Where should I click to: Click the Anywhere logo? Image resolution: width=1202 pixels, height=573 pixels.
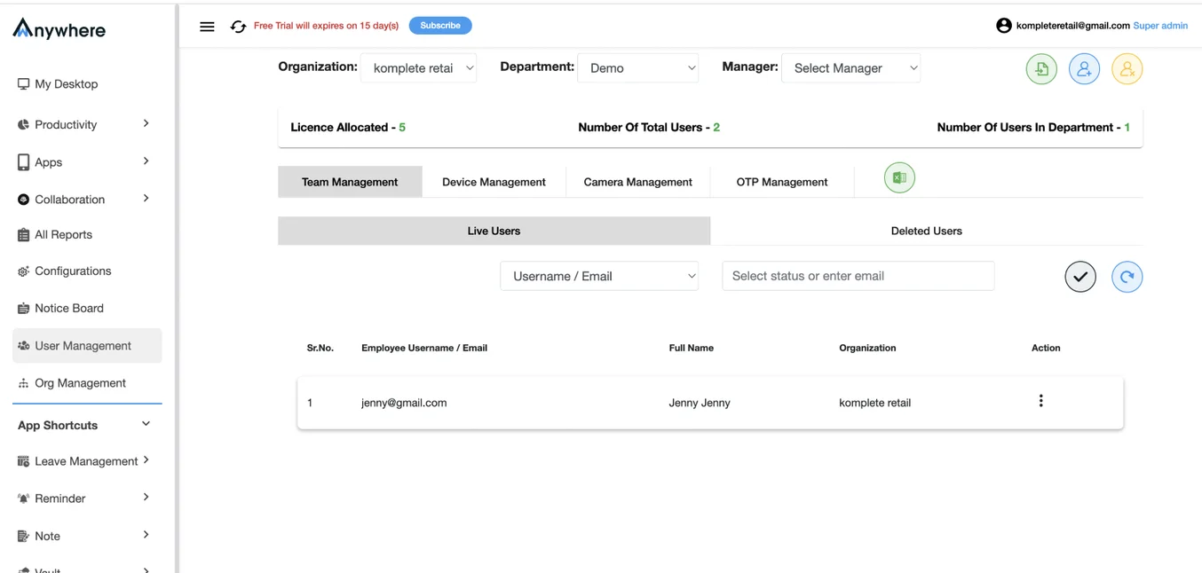tap(59, 29)
